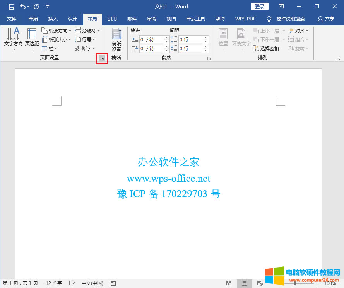
Task: Select the 文字方向 (text direction) tool
Action: tap(13, 39)
